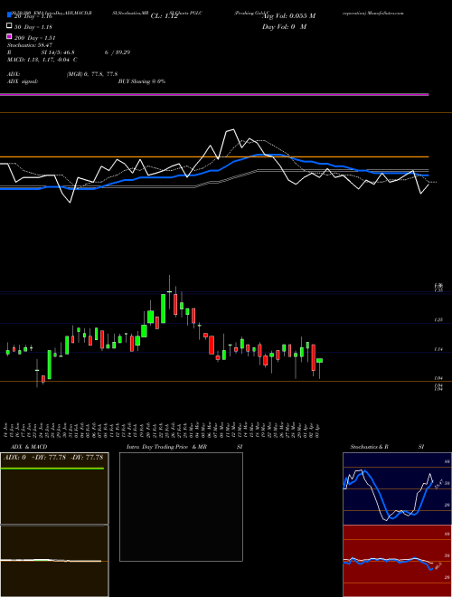Click the date axis labels under the candles
452x597 pixels.
(163, 431)
